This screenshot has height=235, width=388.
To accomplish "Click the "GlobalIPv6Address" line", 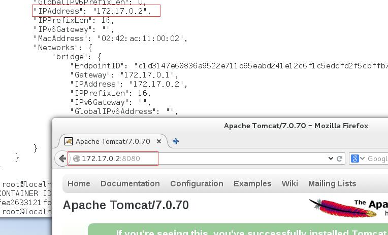I will pos(124,111).
